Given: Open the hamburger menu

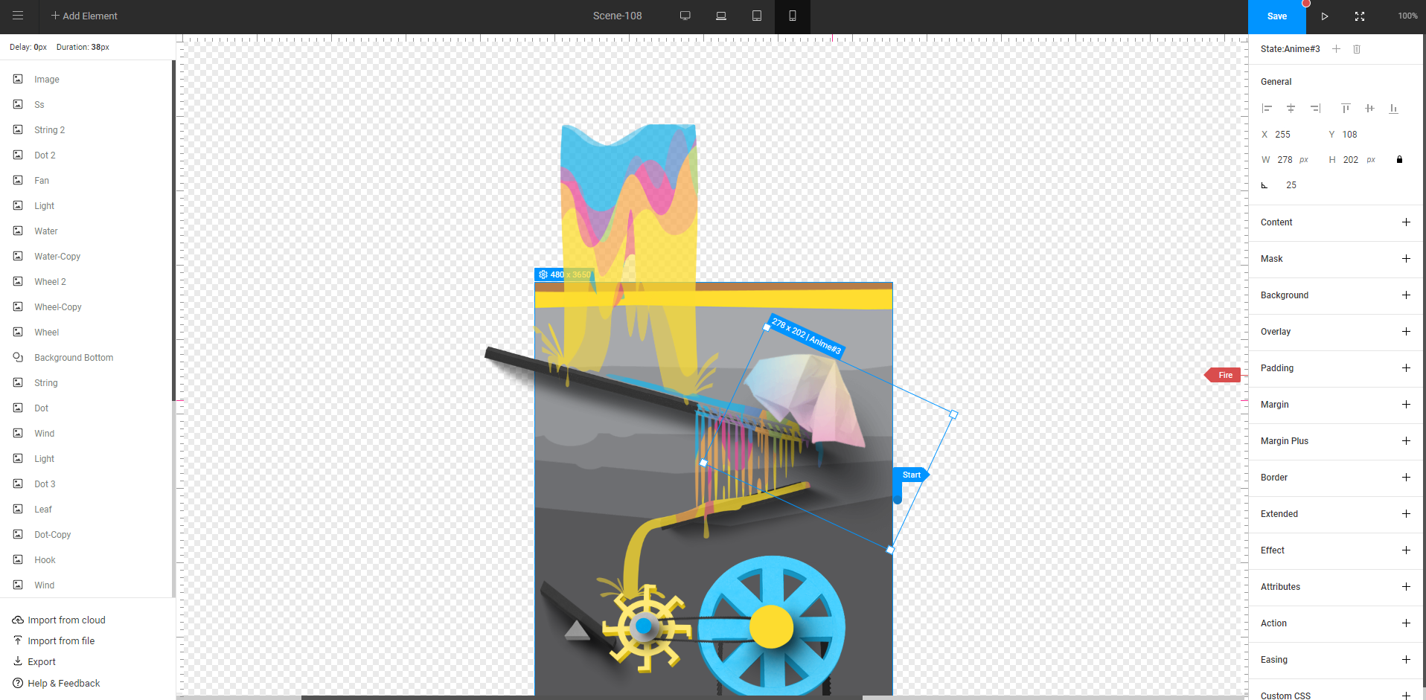Looking at the screenshot, I should 18,16.
